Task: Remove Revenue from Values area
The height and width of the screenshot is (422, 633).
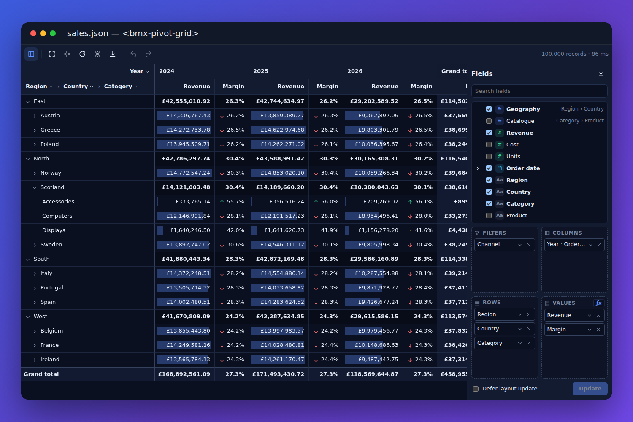Action: click(598, 315)
